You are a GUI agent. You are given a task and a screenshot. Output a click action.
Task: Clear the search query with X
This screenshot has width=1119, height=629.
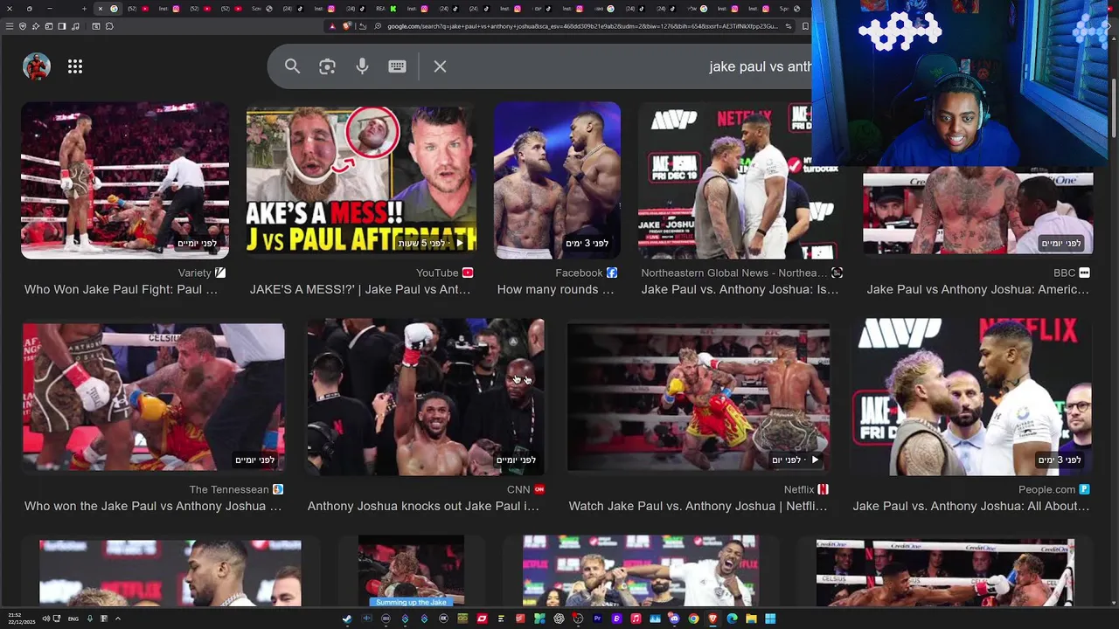pyautogui.click(x=440, y=66)
